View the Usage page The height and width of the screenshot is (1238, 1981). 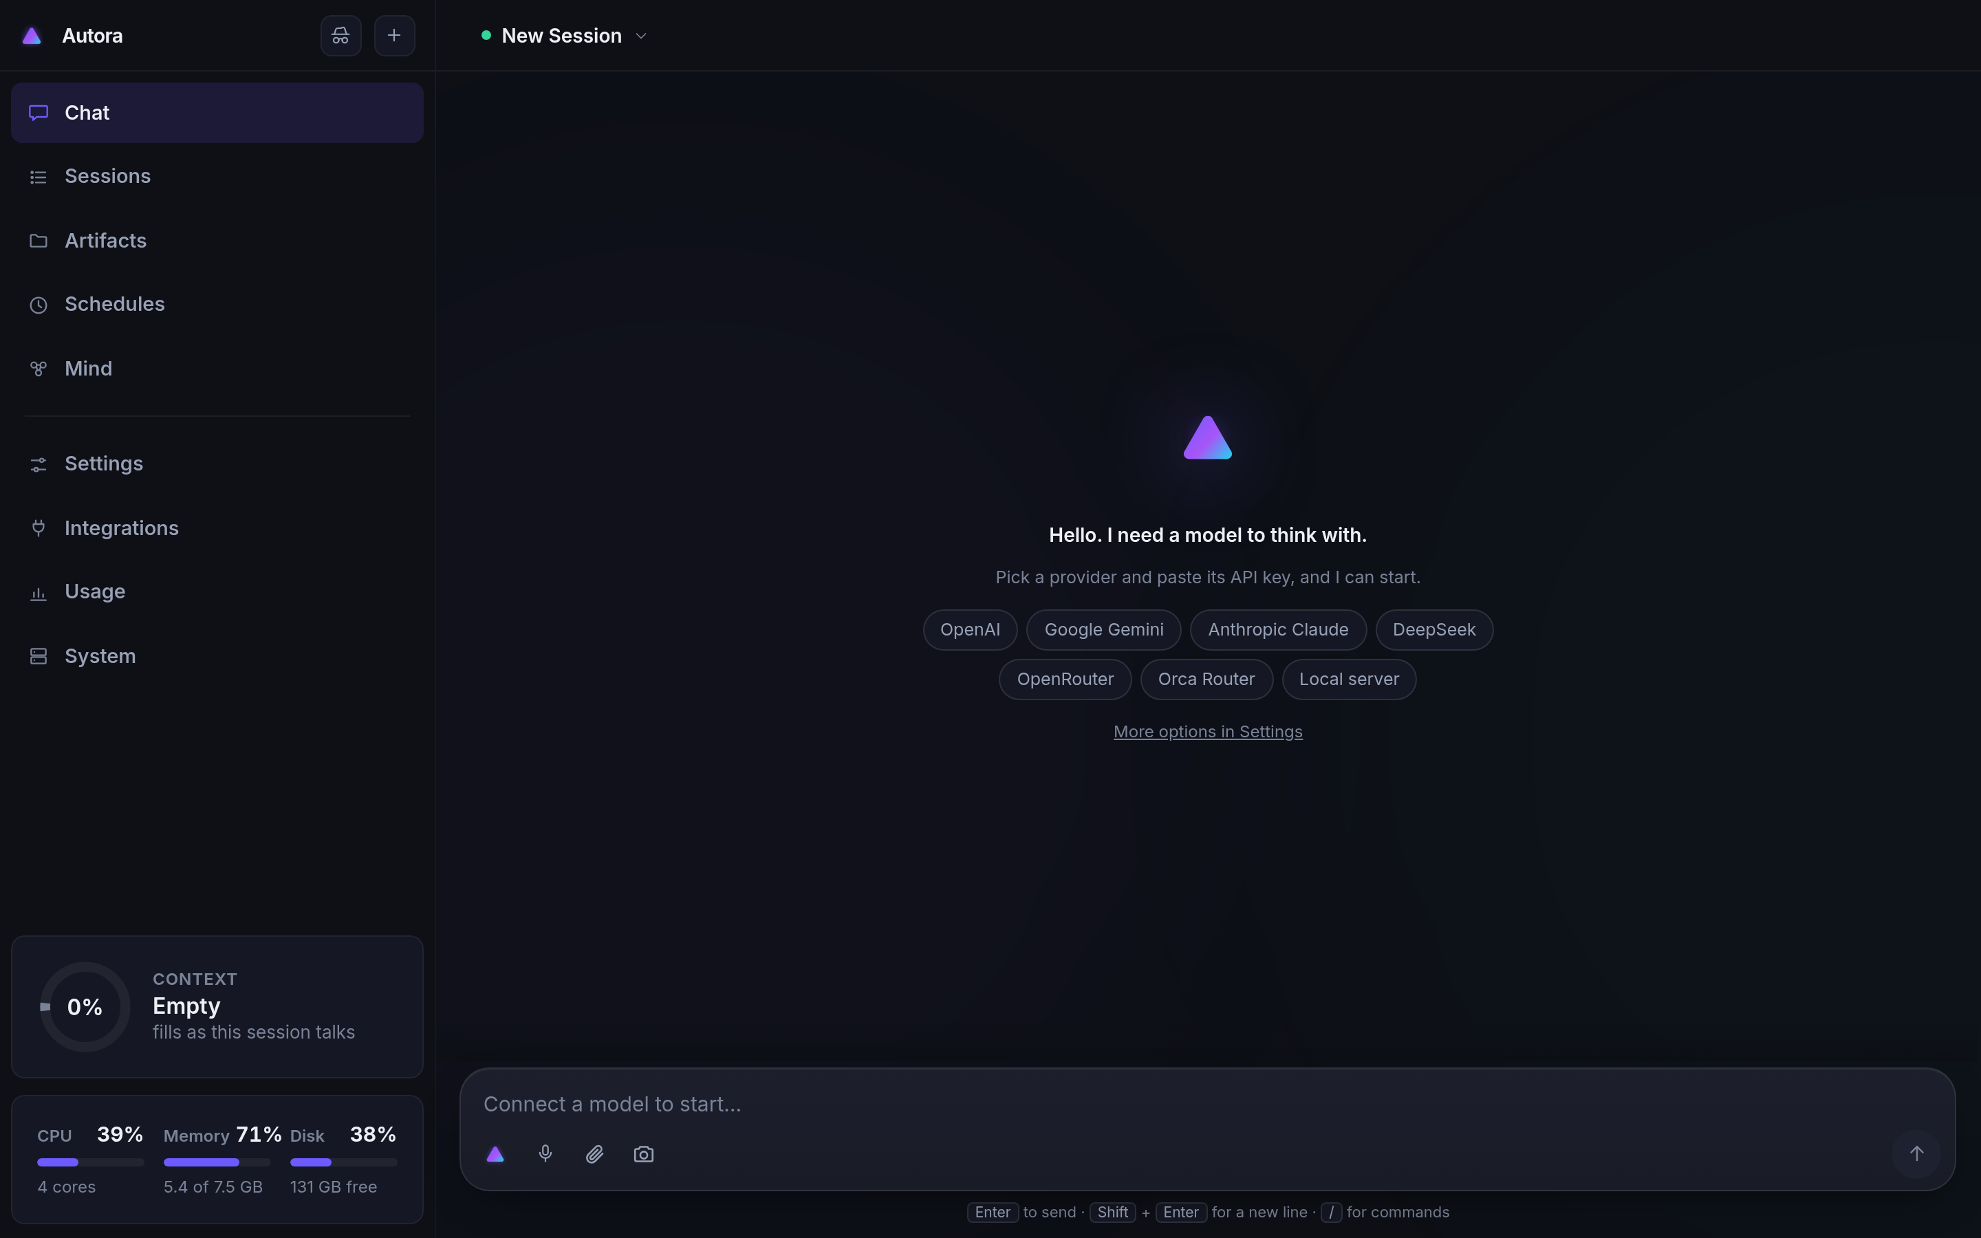217,592
